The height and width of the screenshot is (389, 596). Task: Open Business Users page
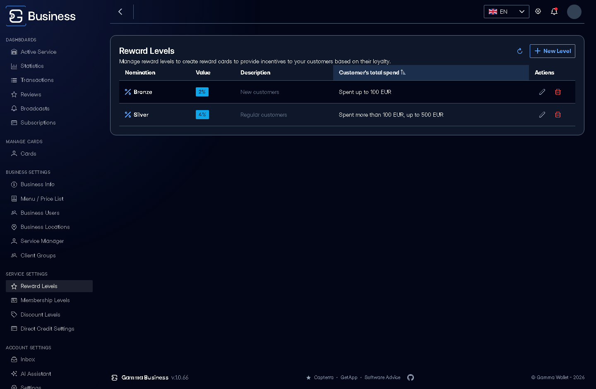pos(49,213)
